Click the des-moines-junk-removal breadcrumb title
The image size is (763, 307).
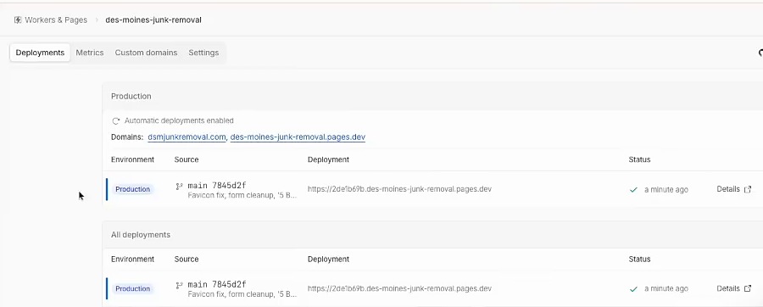click(153, 20)
